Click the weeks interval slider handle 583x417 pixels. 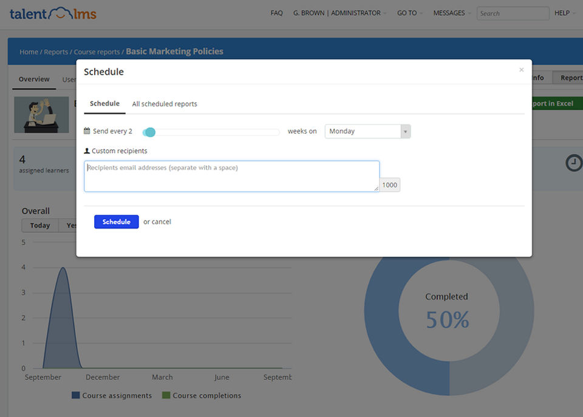(149, 132)
